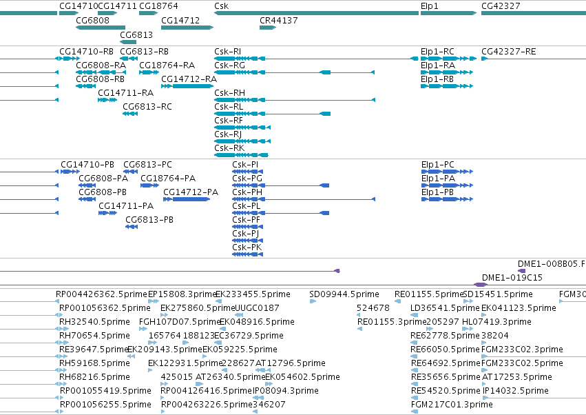Select the Elp1 gene label
Screen dimensions: 586x415
430,6
